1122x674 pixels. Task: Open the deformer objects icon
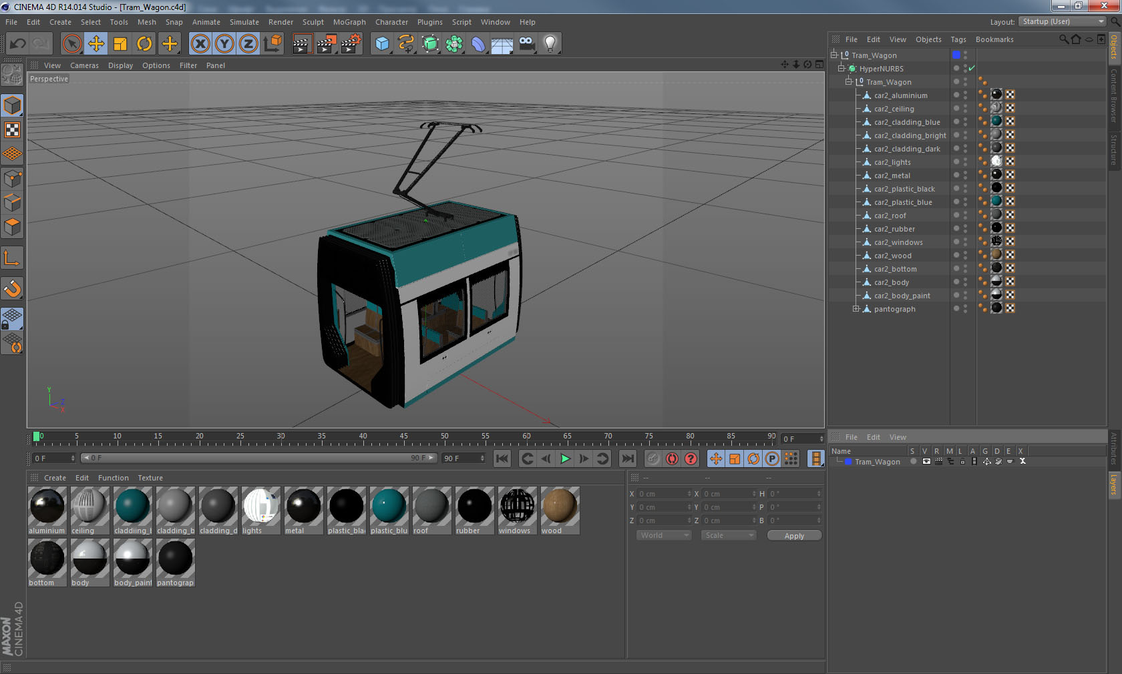[x=478, y=44]
